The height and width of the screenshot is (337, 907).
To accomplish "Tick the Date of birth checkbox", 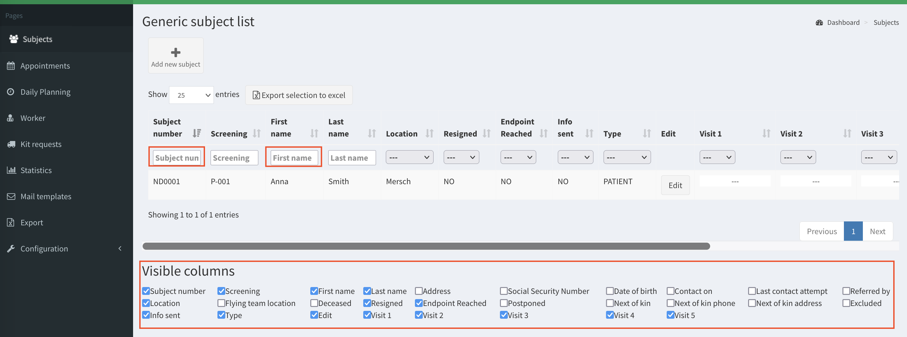I will [610, 291].
